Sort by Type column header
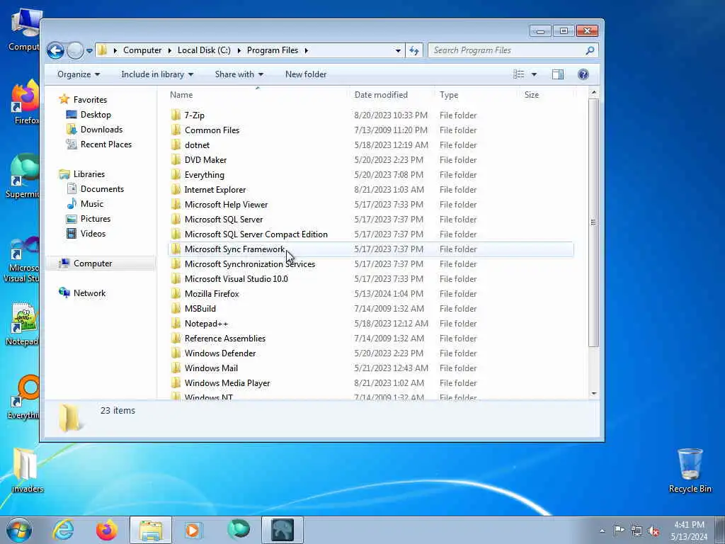725x544 pixels. click(448, 95)
